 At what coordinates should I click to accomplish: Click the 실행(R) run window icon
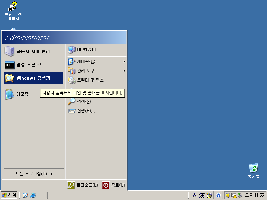72,111
